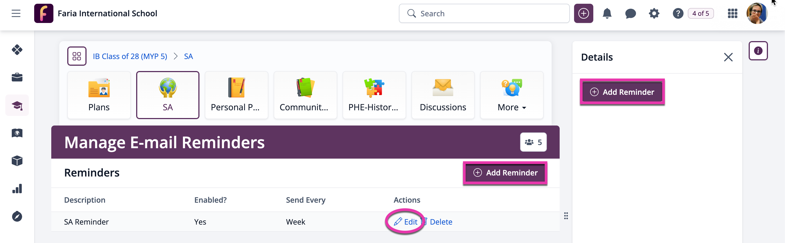Screen dimensions: 785x243
Task: Click the help question mark icon
Action: [x=678, y=13]
